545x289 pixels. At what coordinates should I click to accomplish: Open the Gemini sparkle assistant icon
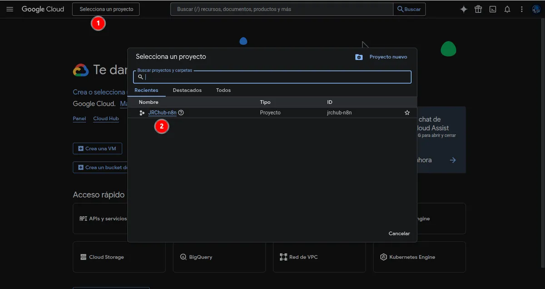pos(464,9)
